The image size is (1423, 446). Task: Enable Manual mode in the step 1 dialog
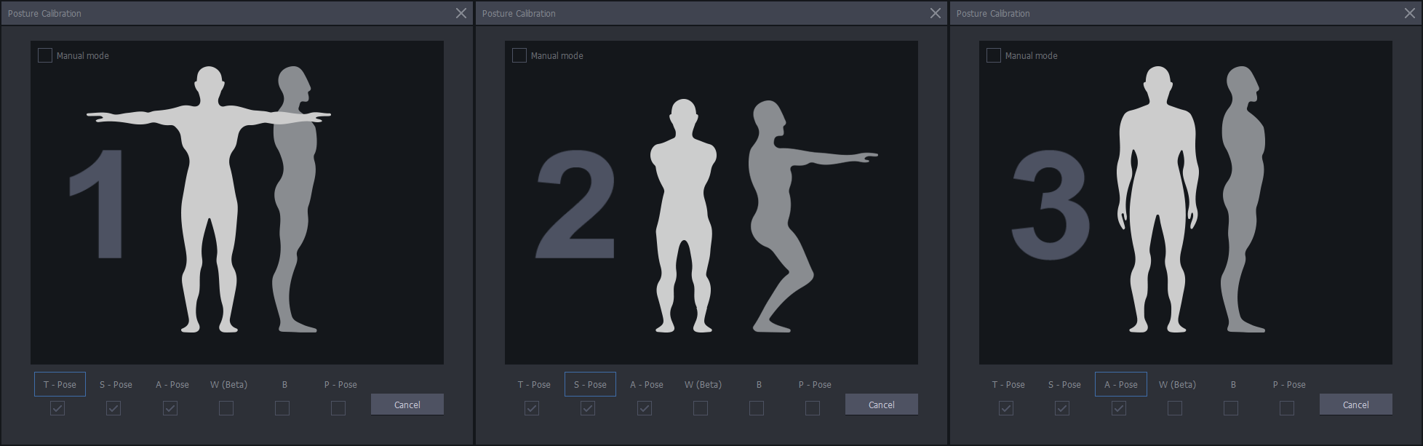click(x=45, y=55)
